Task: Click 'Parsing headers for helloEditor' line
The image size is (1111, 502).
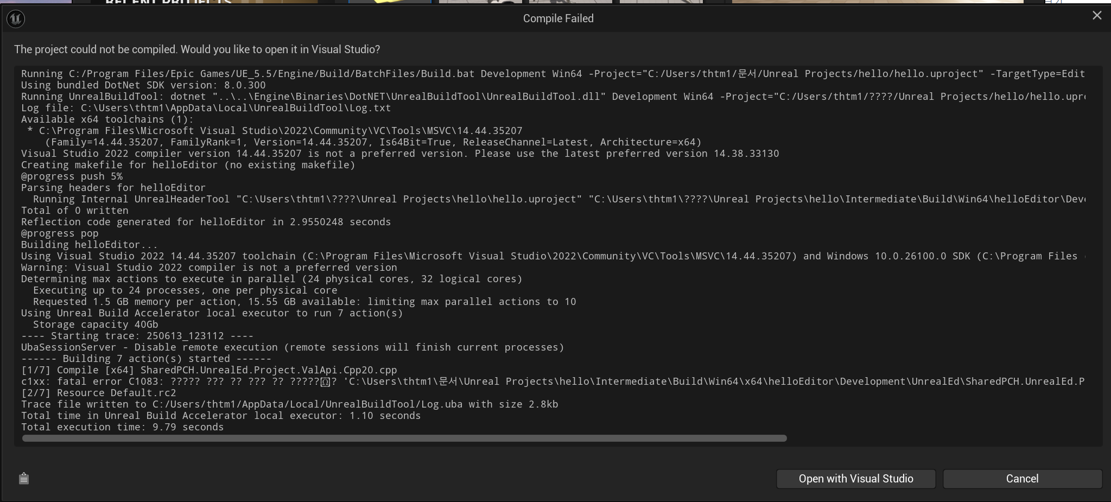Action: pos(113,188)
